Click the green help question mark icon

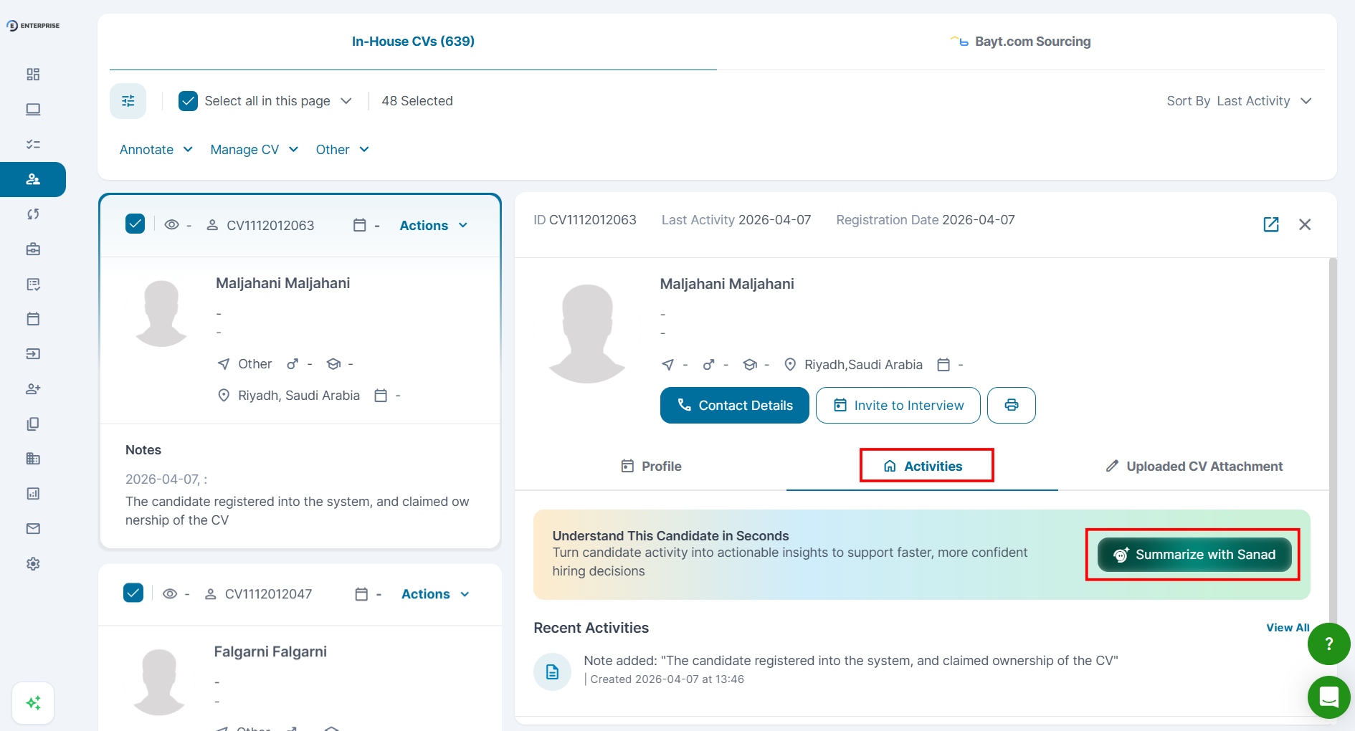pos(1328,644)
